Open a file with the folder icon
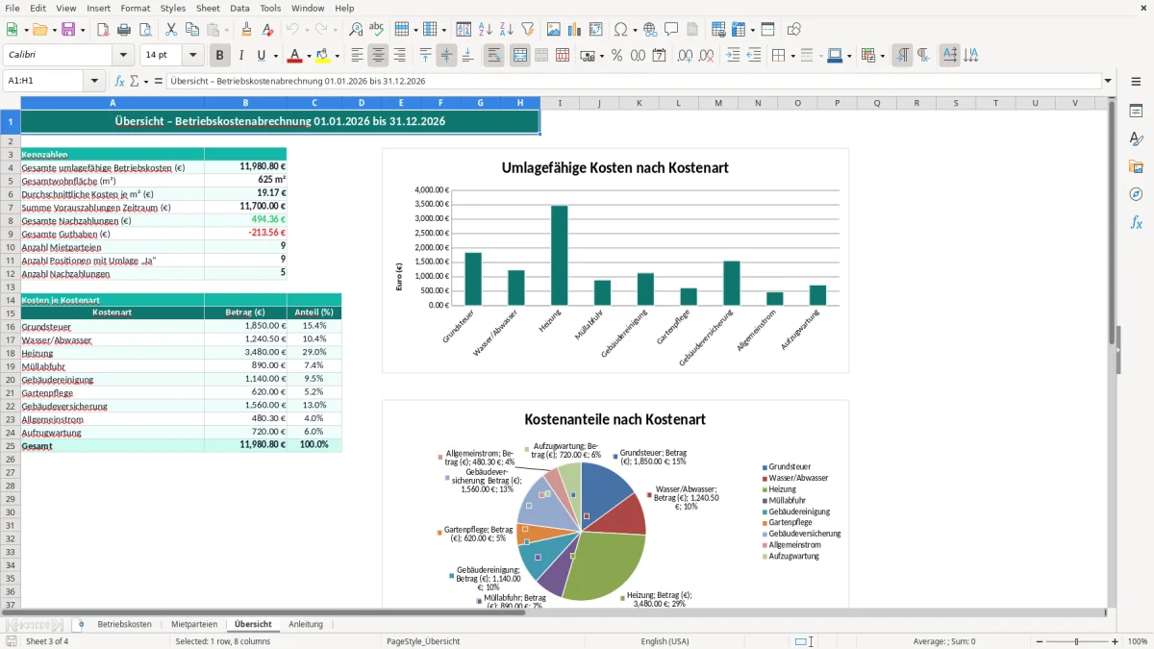The height and width of the screenshot is (649, 1154). pyautogui.click(x=38, y=30)
